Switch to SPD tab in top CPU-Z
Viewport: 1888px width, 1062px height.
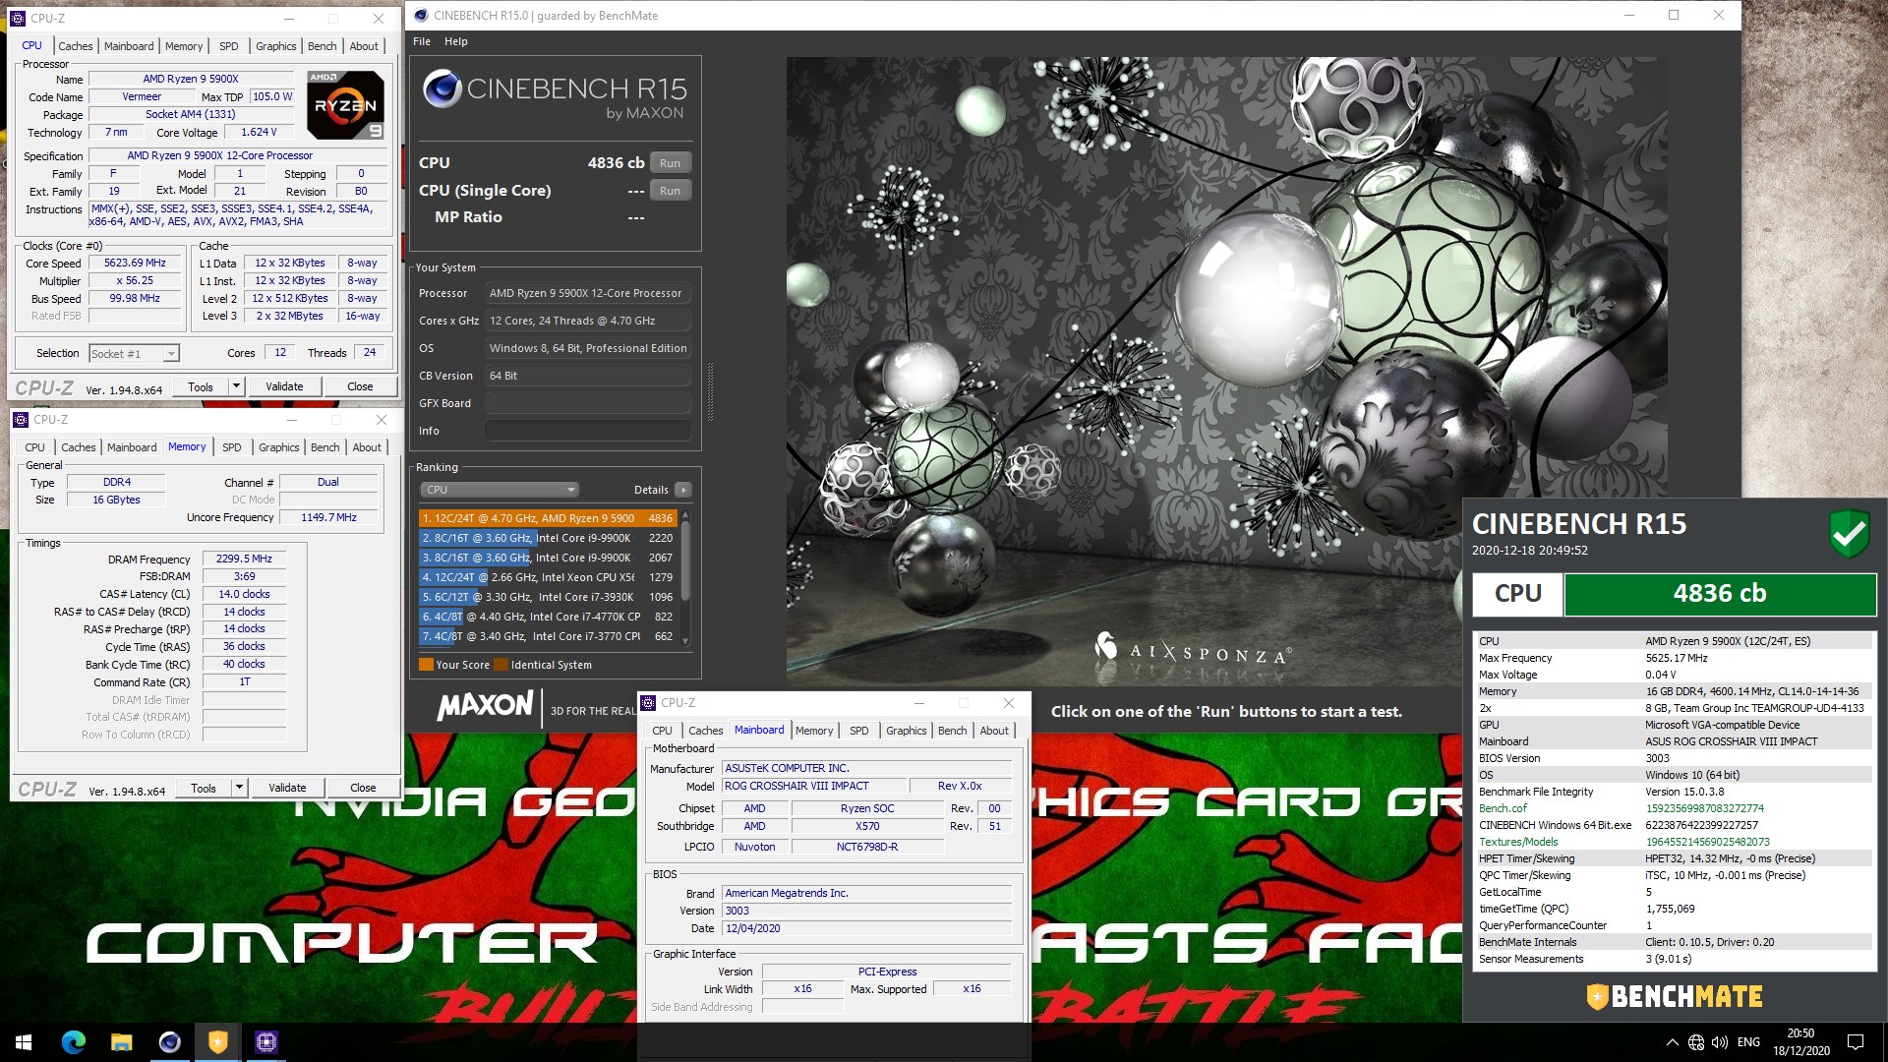pyautogui.click(x=229, y=46)
